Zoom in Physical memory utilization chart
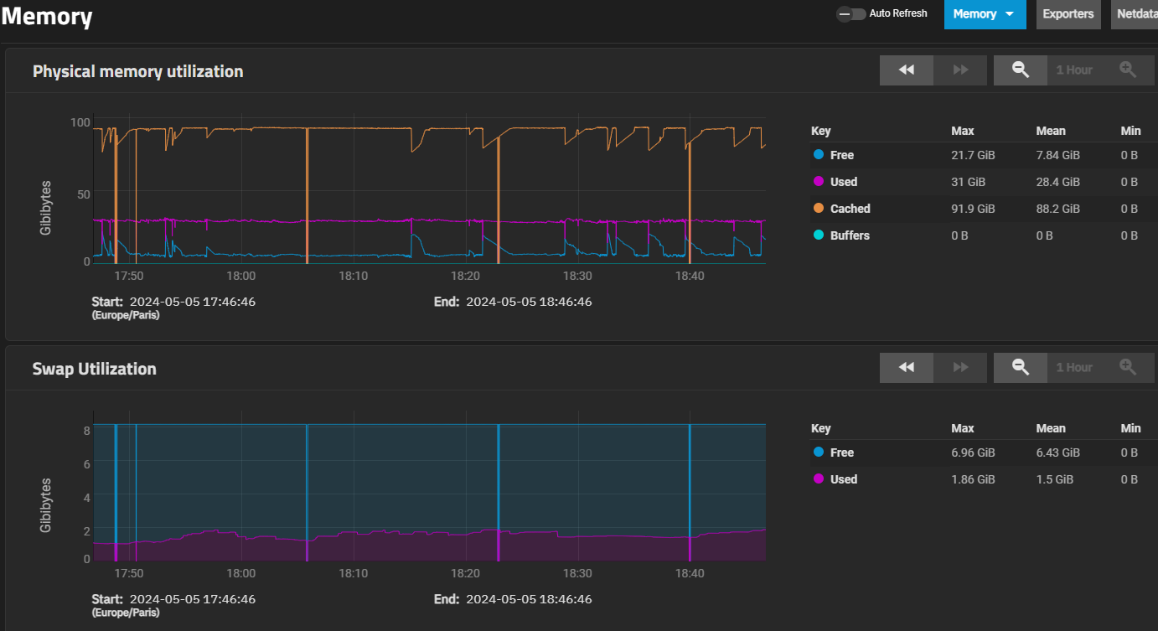This screenshot has height=631, width=1158. pos(1128,70)
